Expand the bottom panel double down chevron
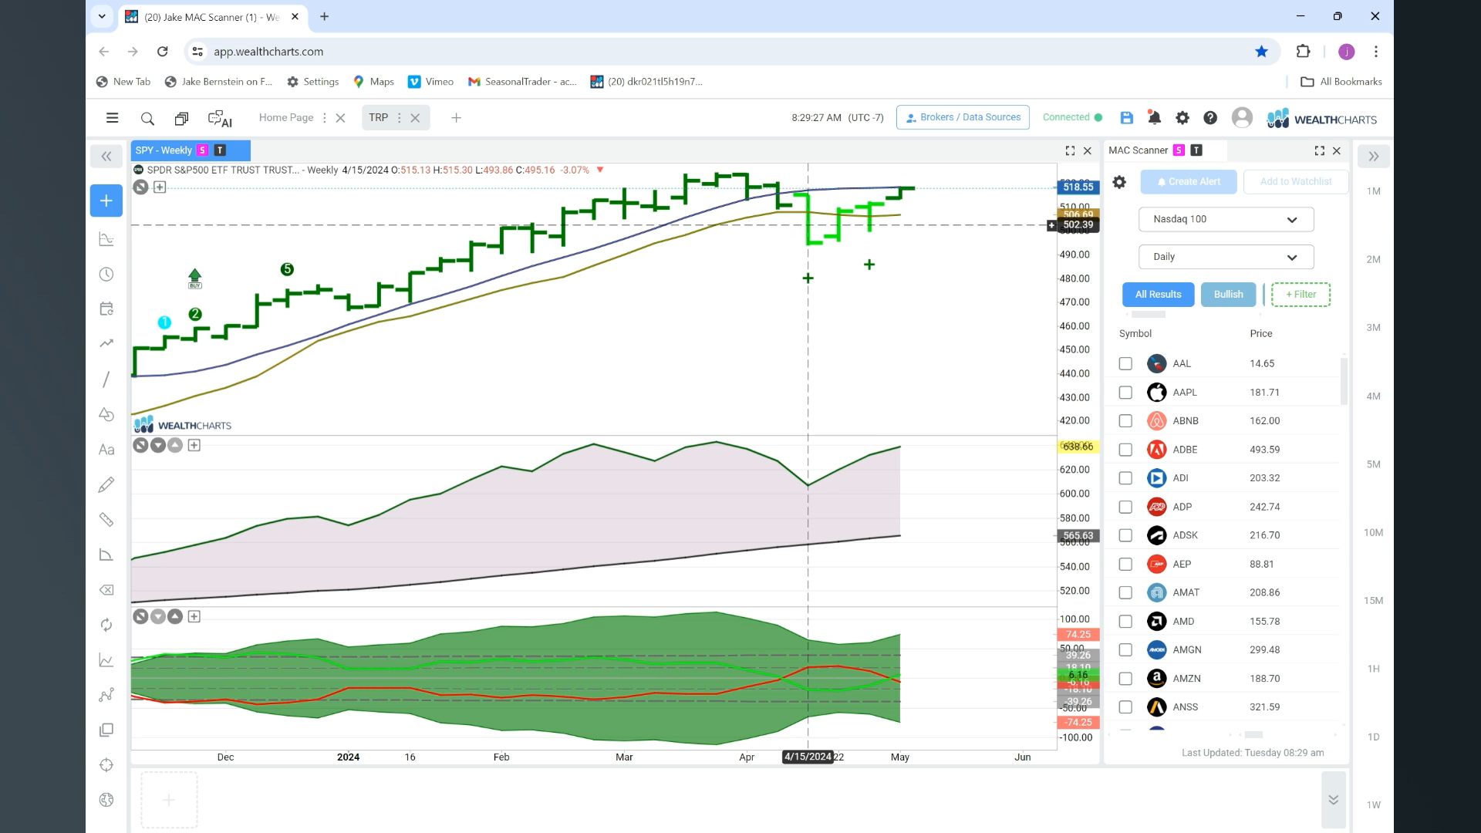Screen dimensions: 1481x833 coord(1333,800)
